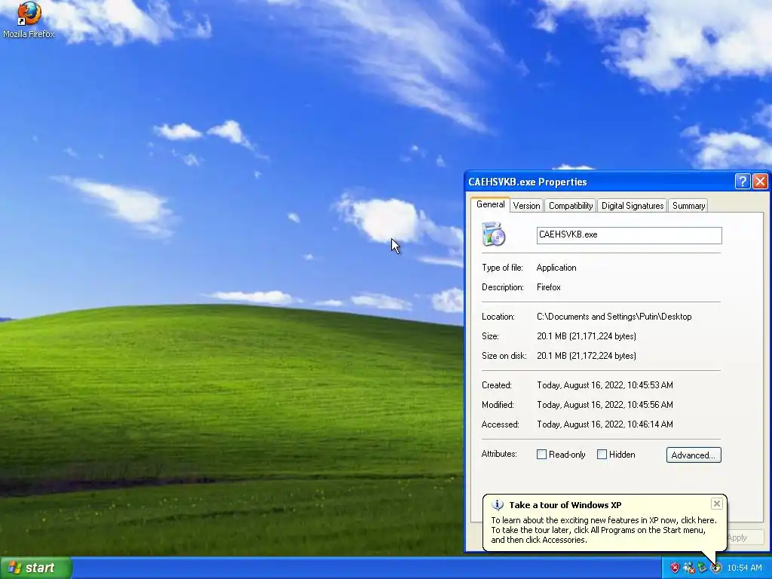
Task: Click the Description value Firefox
Action: coord(549,287)
